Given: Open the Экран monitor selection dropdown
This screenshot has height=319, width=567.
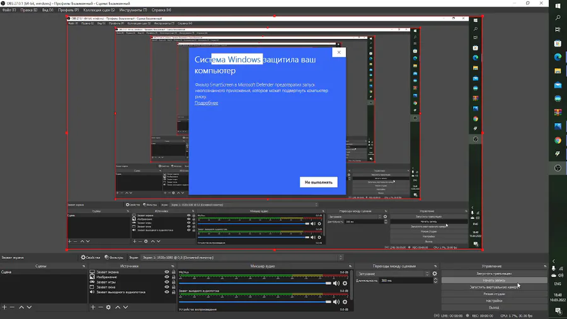Looking at the screenshot, I should (x=241, y=257).
